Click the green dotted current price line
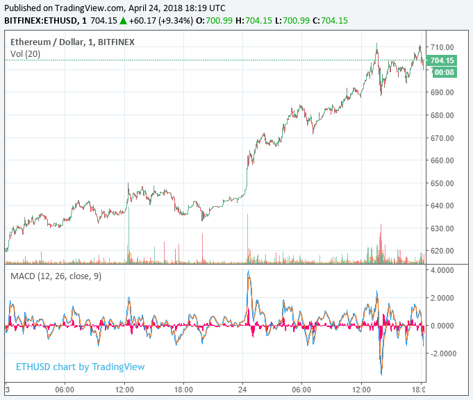The image size is (473, 400). click(208, 60)
